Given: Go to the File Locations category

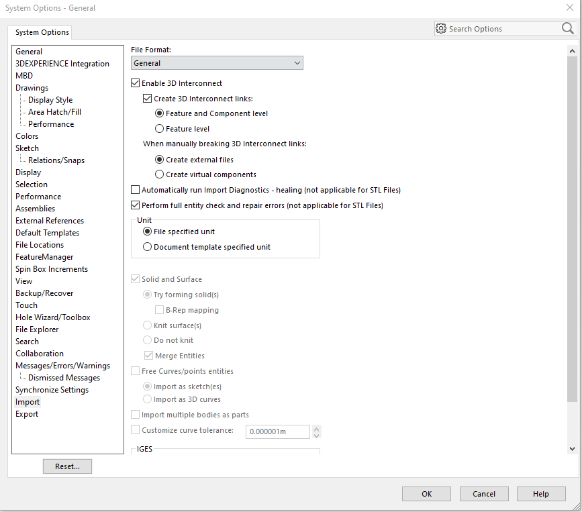Looking at the screenshot, I should point(40,245).
